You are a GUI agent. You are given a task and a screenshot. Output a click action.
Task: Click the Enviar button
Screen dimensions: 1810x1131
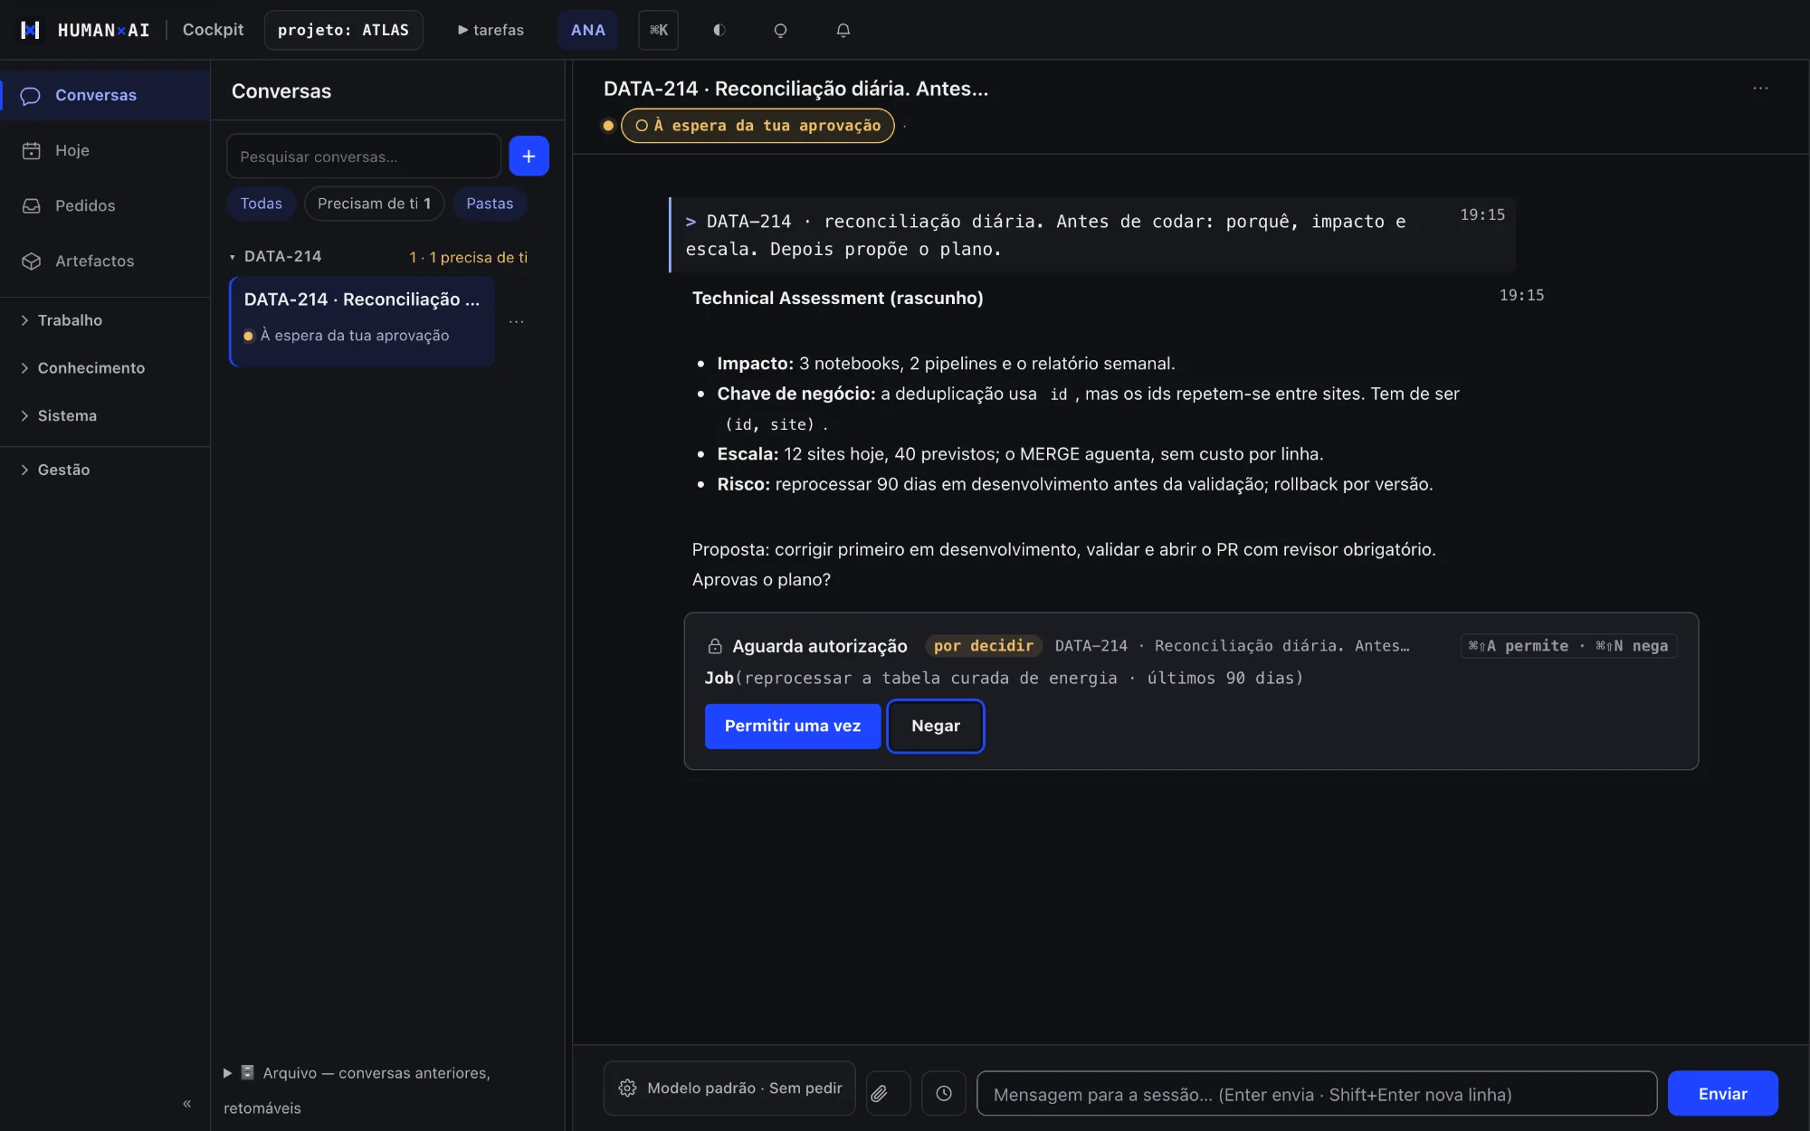pos(1722,1094)
